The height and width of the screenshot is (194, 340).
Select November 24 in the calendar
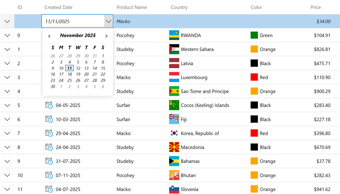pyautogui.click(x=61, y=80)
